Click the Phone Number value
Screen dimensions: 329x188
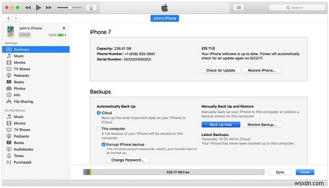click(x=140, y=54)
